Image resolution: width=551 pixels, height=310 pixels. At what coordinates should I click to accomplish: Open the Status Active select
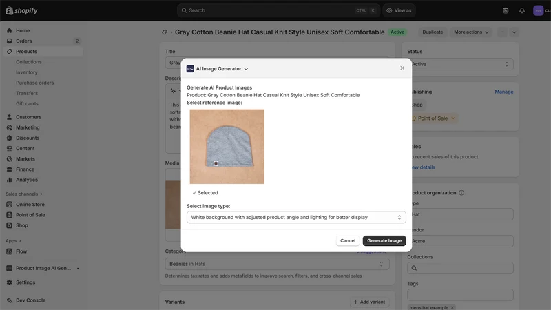460,64
